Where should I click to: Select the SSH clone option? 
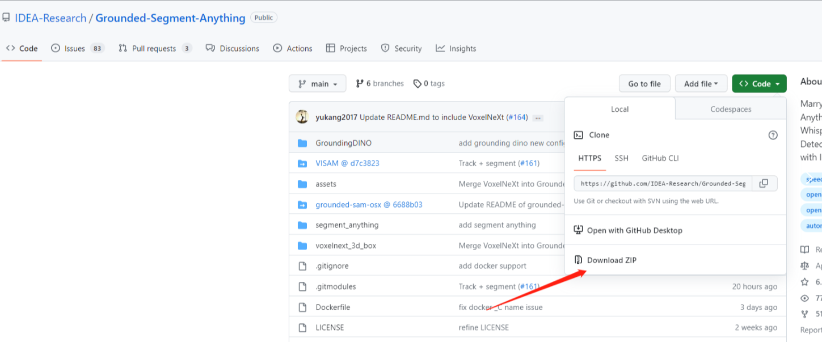click(622, 158)
